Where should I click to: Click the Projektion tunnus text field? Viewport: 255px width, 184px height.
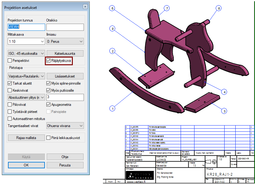(x=26, y=27)
